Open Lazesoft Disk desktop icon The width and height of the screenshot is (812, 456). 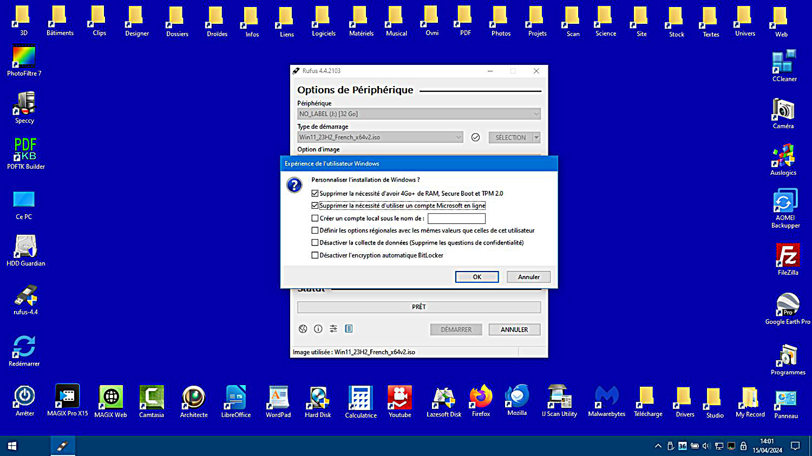tap(444, 401)
